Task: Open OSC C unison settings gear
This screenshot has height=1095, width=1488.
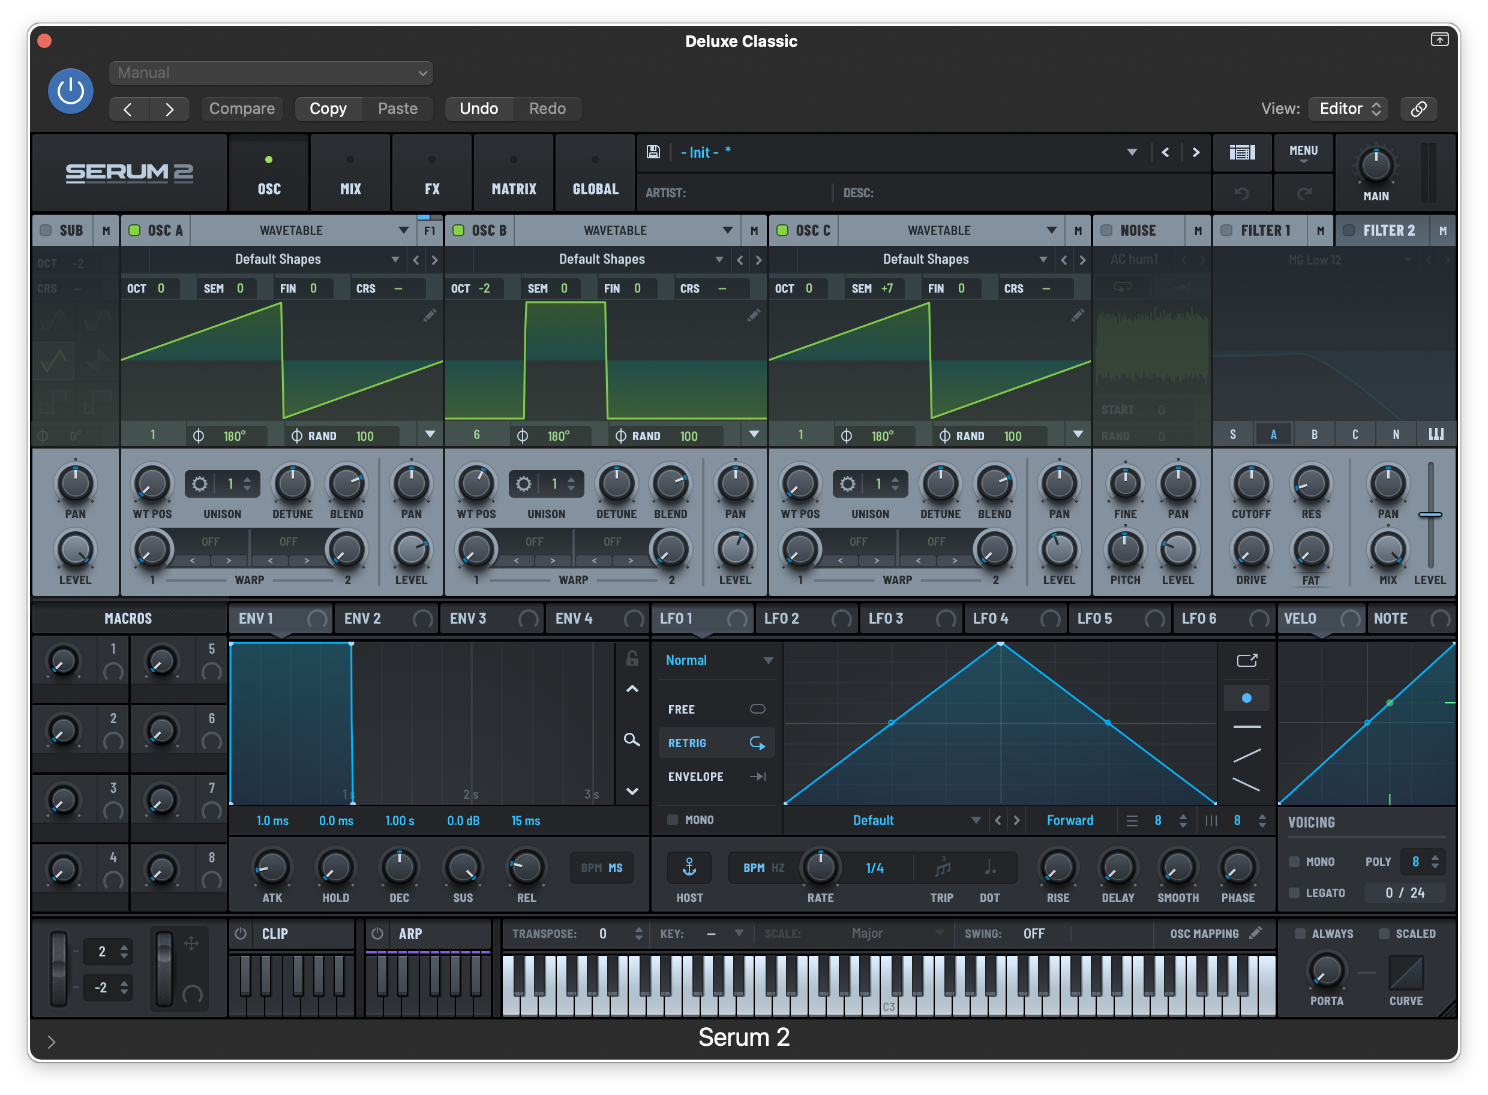Action: click(x=847, y=484)
